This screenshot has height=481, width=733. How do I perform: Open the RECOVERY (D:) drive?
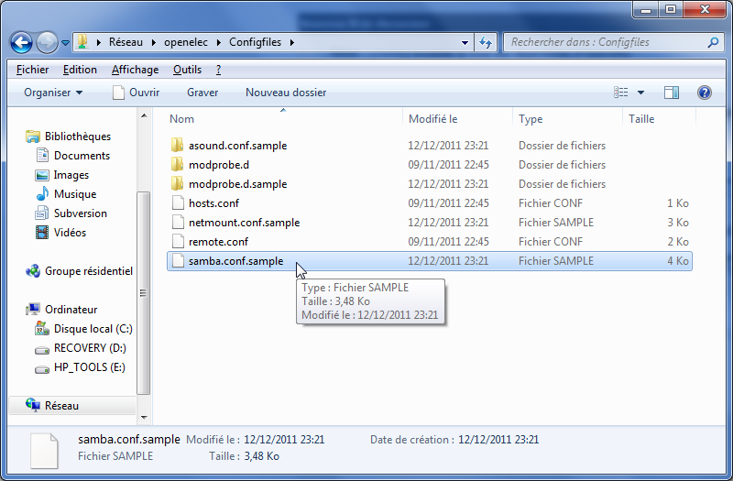point(81,348)
